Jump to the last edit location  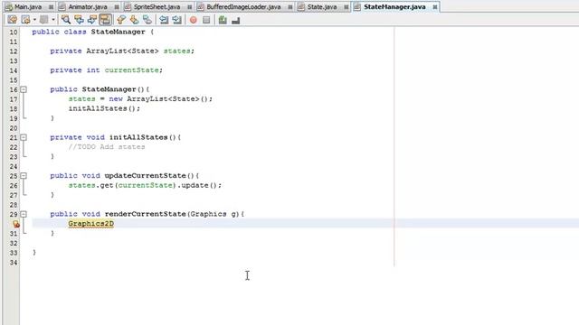[12, 20]
